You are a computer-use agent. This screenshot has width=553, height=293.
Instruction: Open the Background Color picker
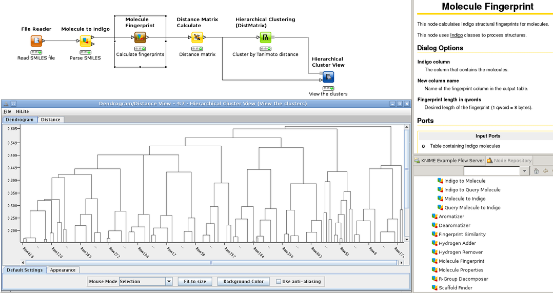pyautogui.click(x=243, y=281)
